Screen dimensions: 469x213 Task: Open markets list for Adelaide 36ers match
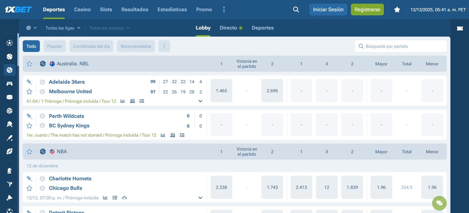pos(142,101)
